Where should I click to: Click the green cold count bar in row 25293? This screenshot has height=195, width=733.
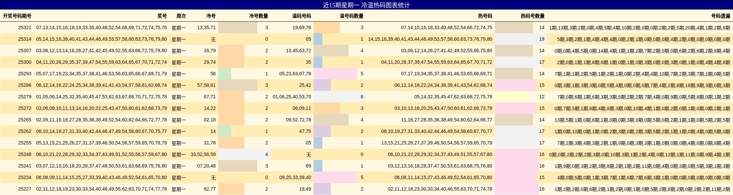click(225, 74)
